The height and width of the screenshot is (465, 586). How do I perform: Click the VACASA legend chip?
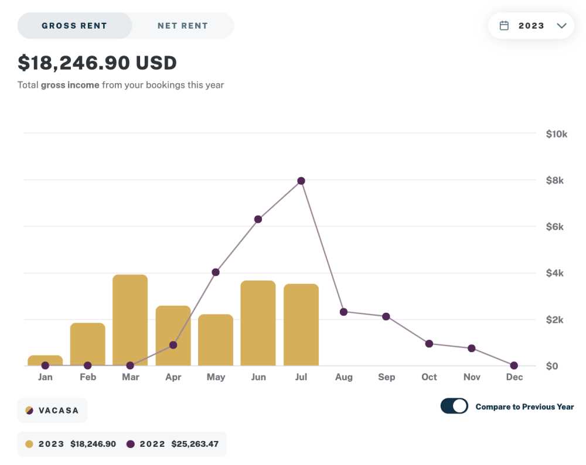pos(52,411)
